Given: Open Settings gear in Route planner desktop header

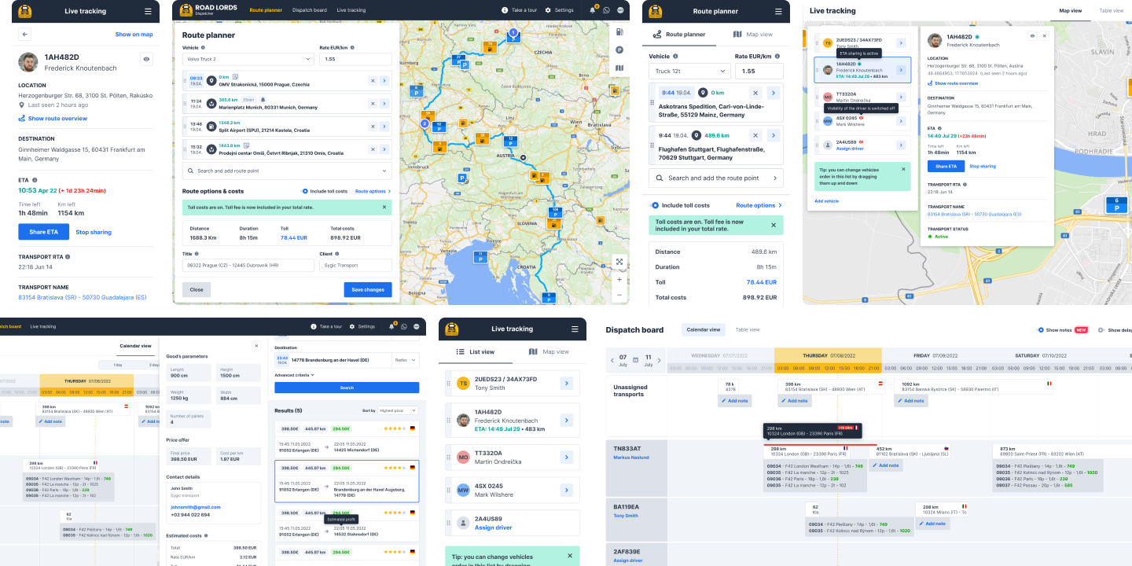Looking at the screenshot, I should tap(560, 10).
